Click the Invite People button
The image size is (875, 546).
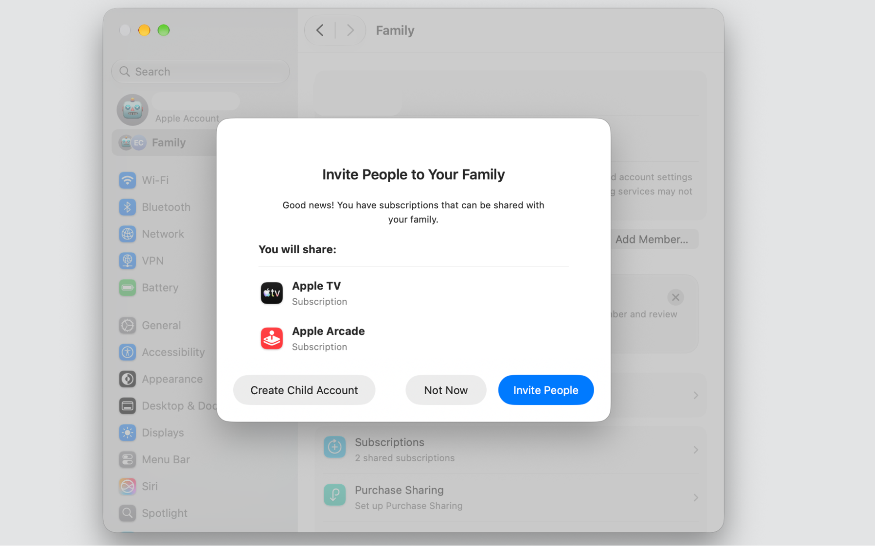[x=545, y=390]
